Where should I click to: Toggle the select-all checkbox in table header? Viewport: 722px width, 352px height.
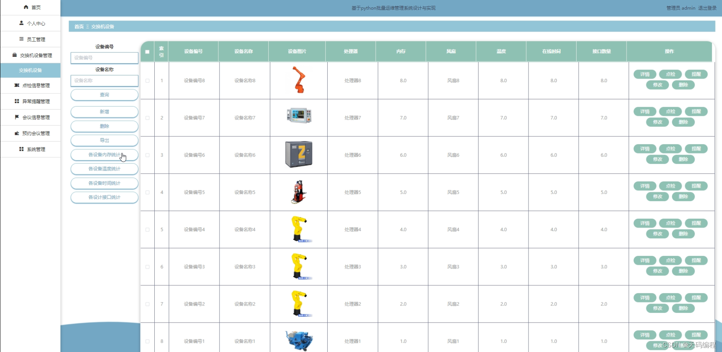147,52
